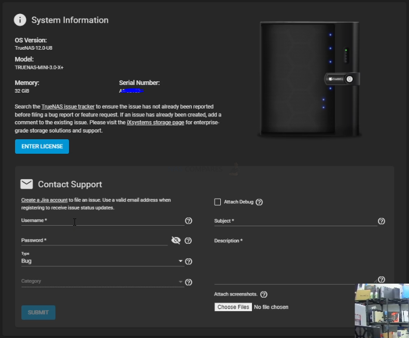Focus the Username input field
409x338 pixels.
point(103,221)
